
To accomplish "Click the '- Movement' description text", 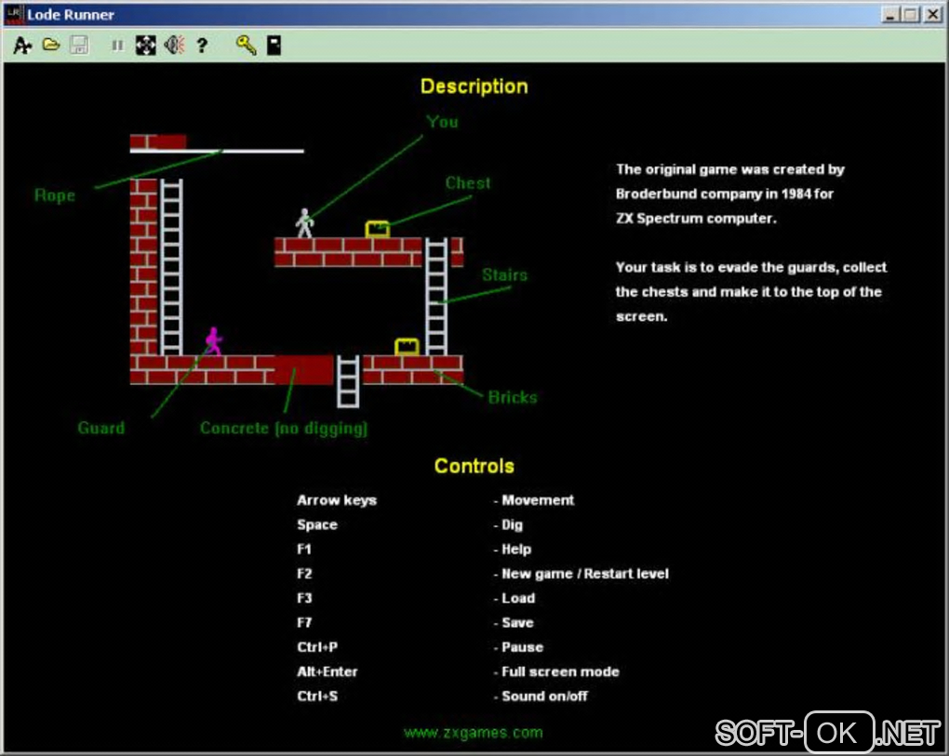I will tap(534, 500).
